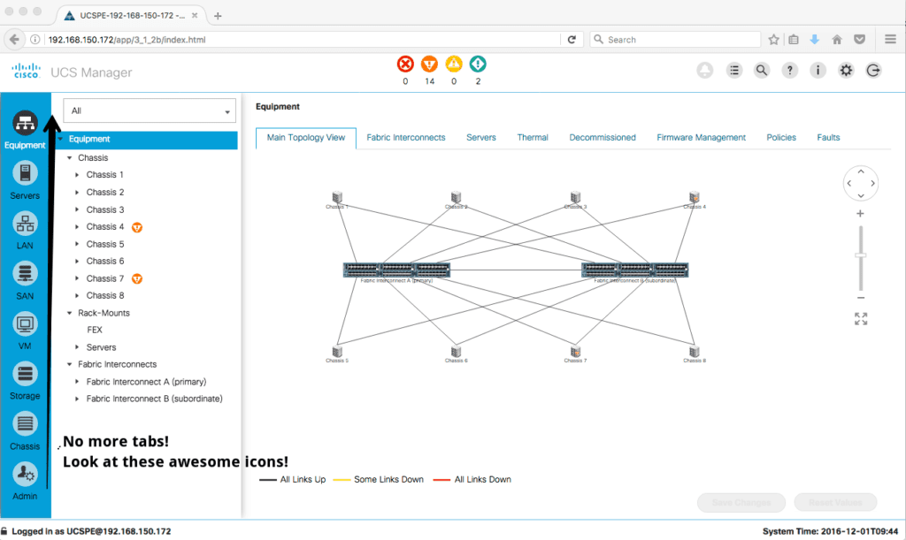The width and height of the screenshot is (906, 540).
Task: Click the browser reload icon
Action: [x=572, y=39]
